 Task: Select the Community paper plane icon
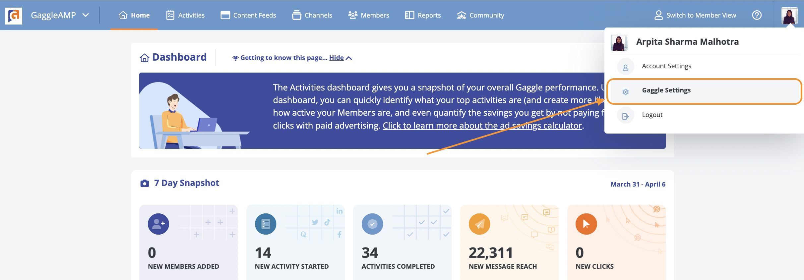[x=462, y=15]
